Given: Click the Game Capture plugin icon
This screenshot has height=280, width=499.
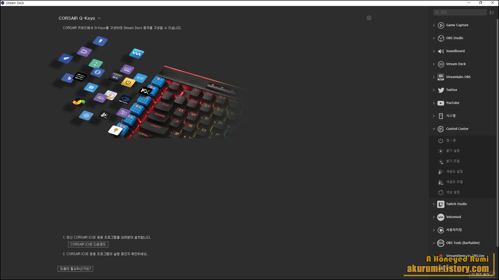Looking at the screenshot, I should [441, 25].
